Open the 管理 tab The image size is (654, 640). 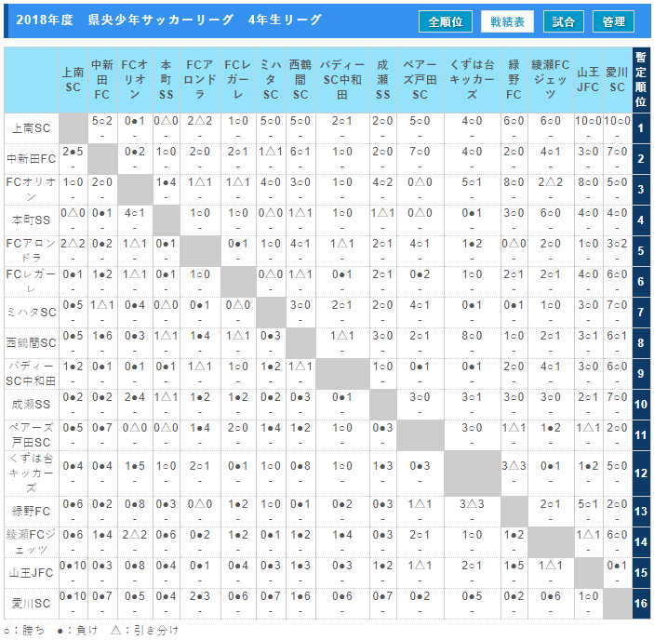pyautogui.click(x=614, y=21)
